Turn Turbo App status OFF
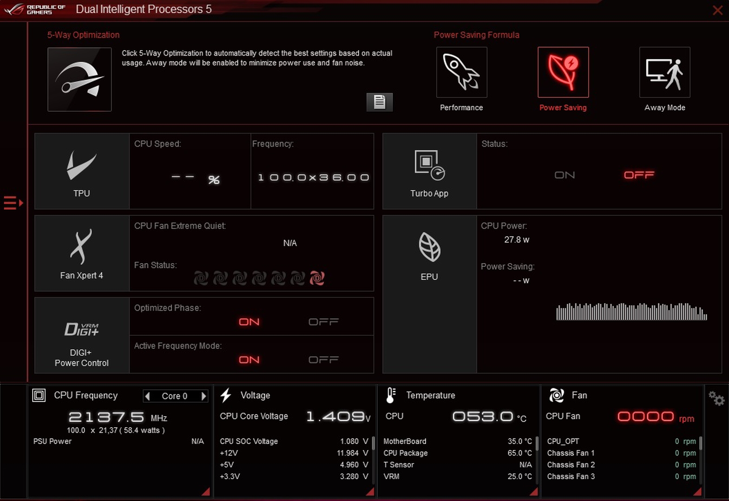 tap(639, 175)
